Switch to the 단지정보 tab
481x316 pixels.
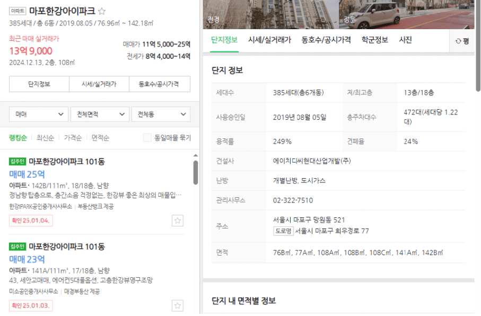[224, 40]
